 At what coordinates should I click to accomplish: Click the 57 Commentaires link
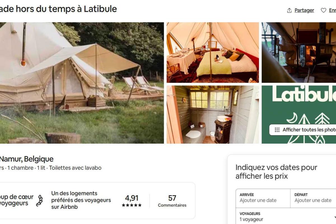(172, 201)
